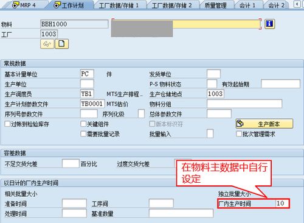Click the yellow material description field
Viewport: 304px width, 223px height.
216,24
